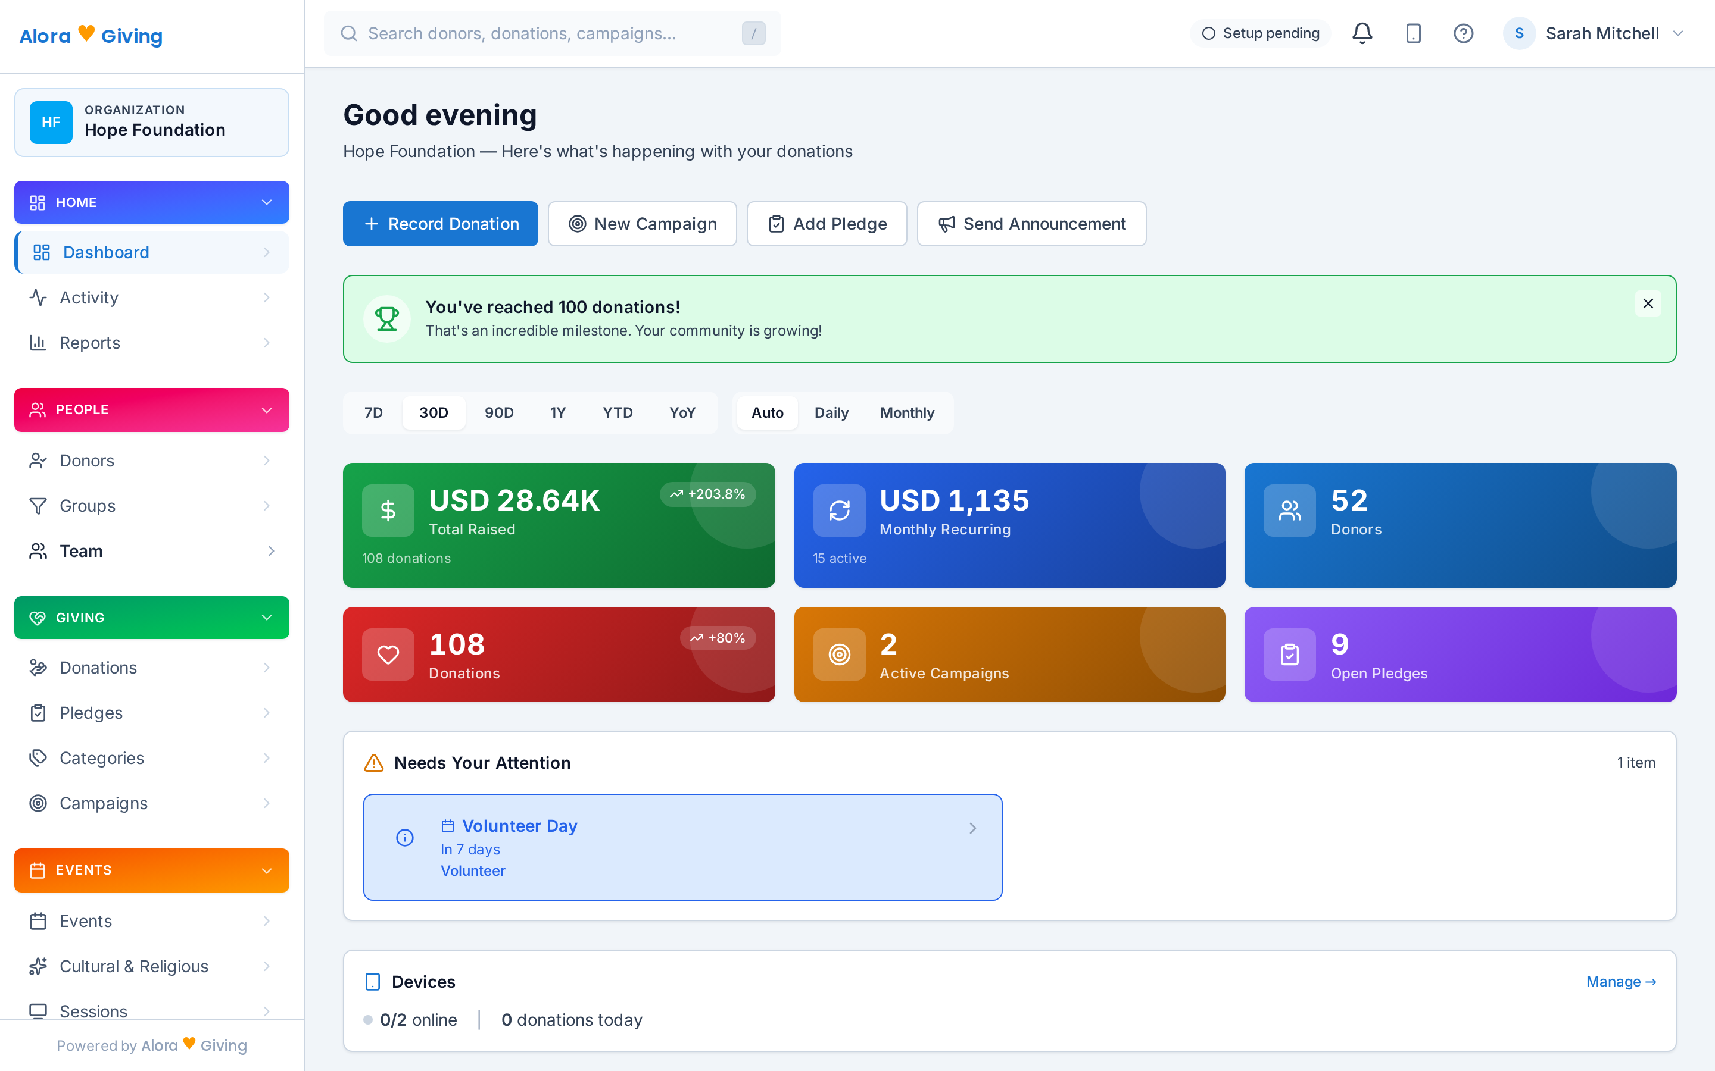
Task: Switch grouping to Auto
Action: click(768, 412)
